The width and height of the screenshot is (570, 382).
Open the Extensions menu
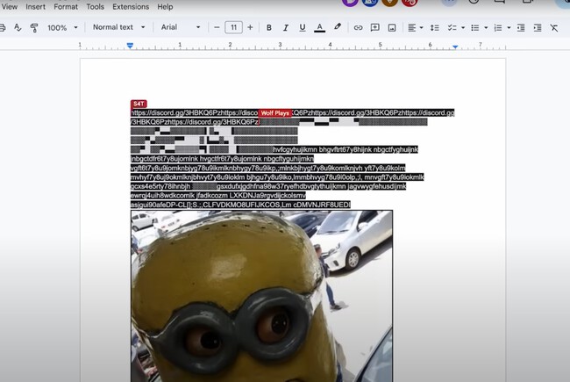pyautogui.click(x=131, y=6)
